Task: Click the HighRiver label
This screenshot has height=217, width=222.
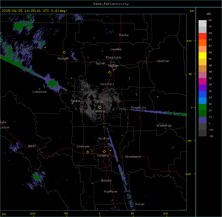Action: [x=111, y=191]
